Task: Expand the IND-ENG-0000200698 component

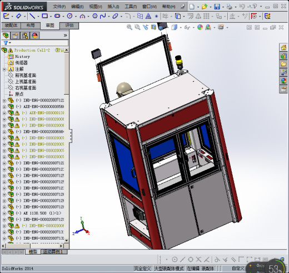Action: [4, 132]
